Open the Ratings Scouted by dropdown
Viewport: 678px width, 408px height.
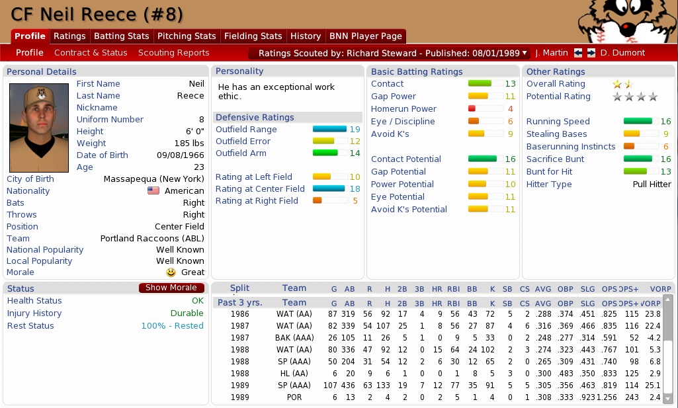pyautogui.click(x=390, y=53)
